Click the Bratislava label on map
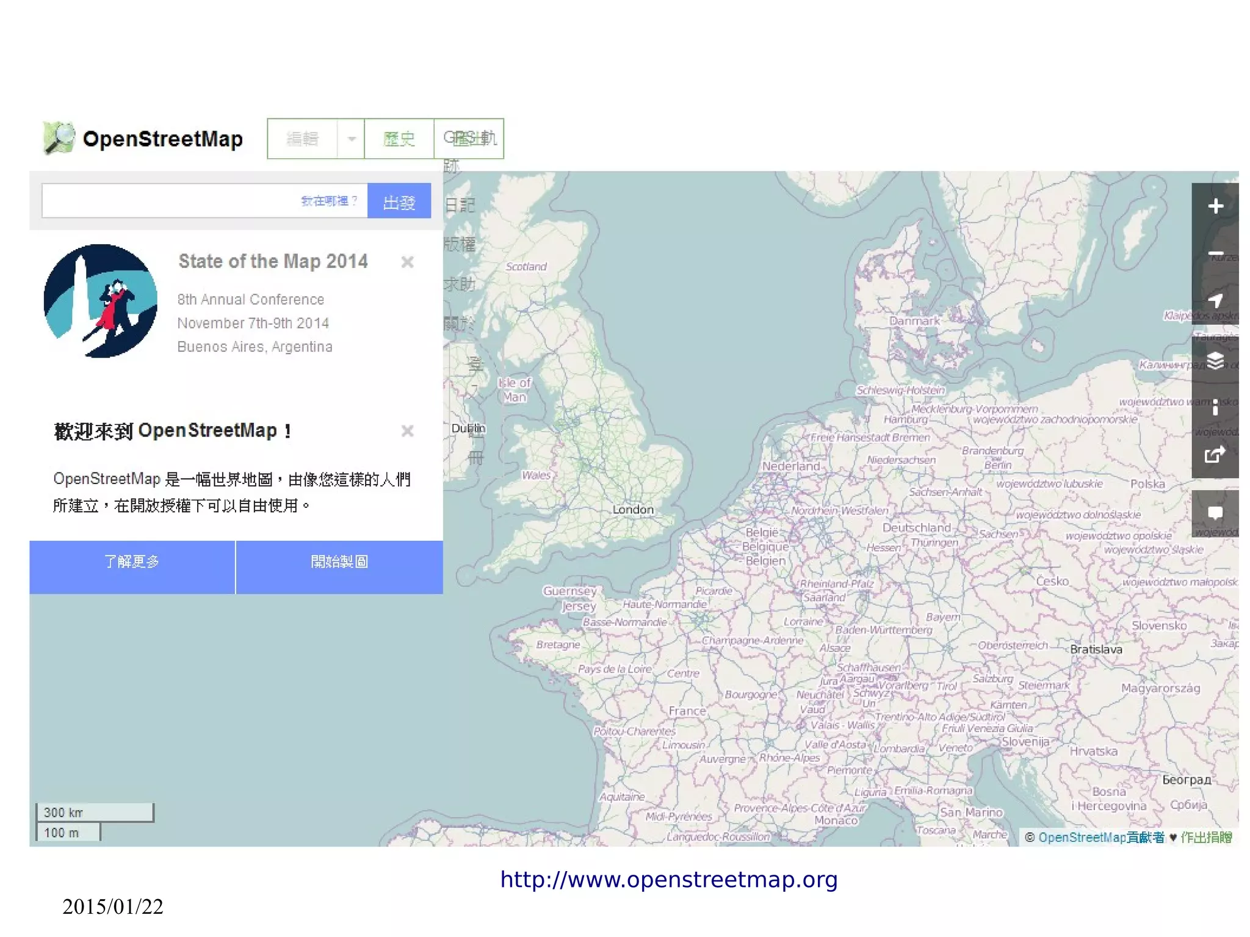The height and width of the screenshot is (937, 1250). coord(1096,649)
